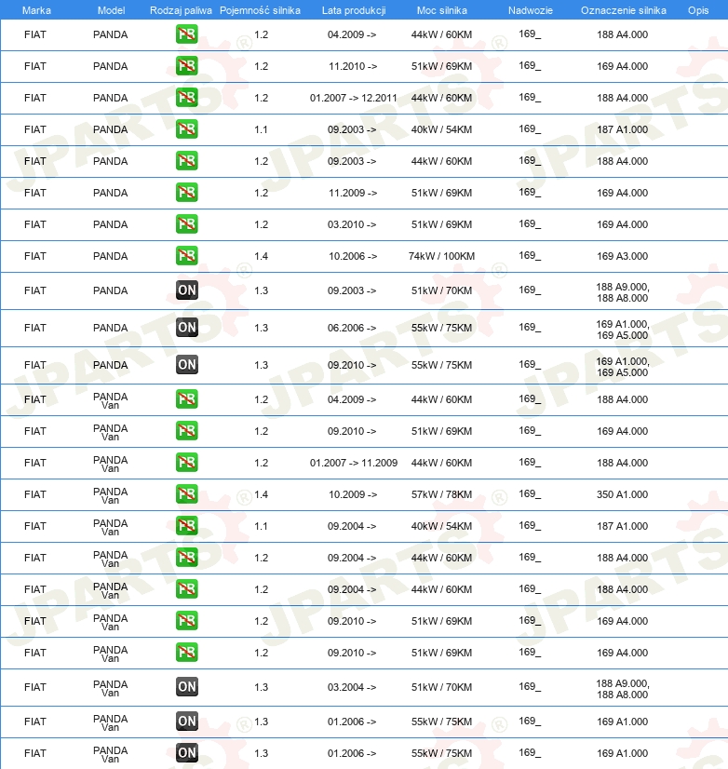
Task: Click the diesel ON icon in the 03.2004 row
Action: pos(187,687)
